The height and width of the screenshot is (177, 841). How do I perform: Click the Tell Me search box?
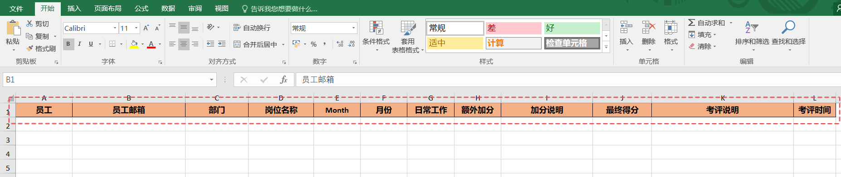coord(280,9)
